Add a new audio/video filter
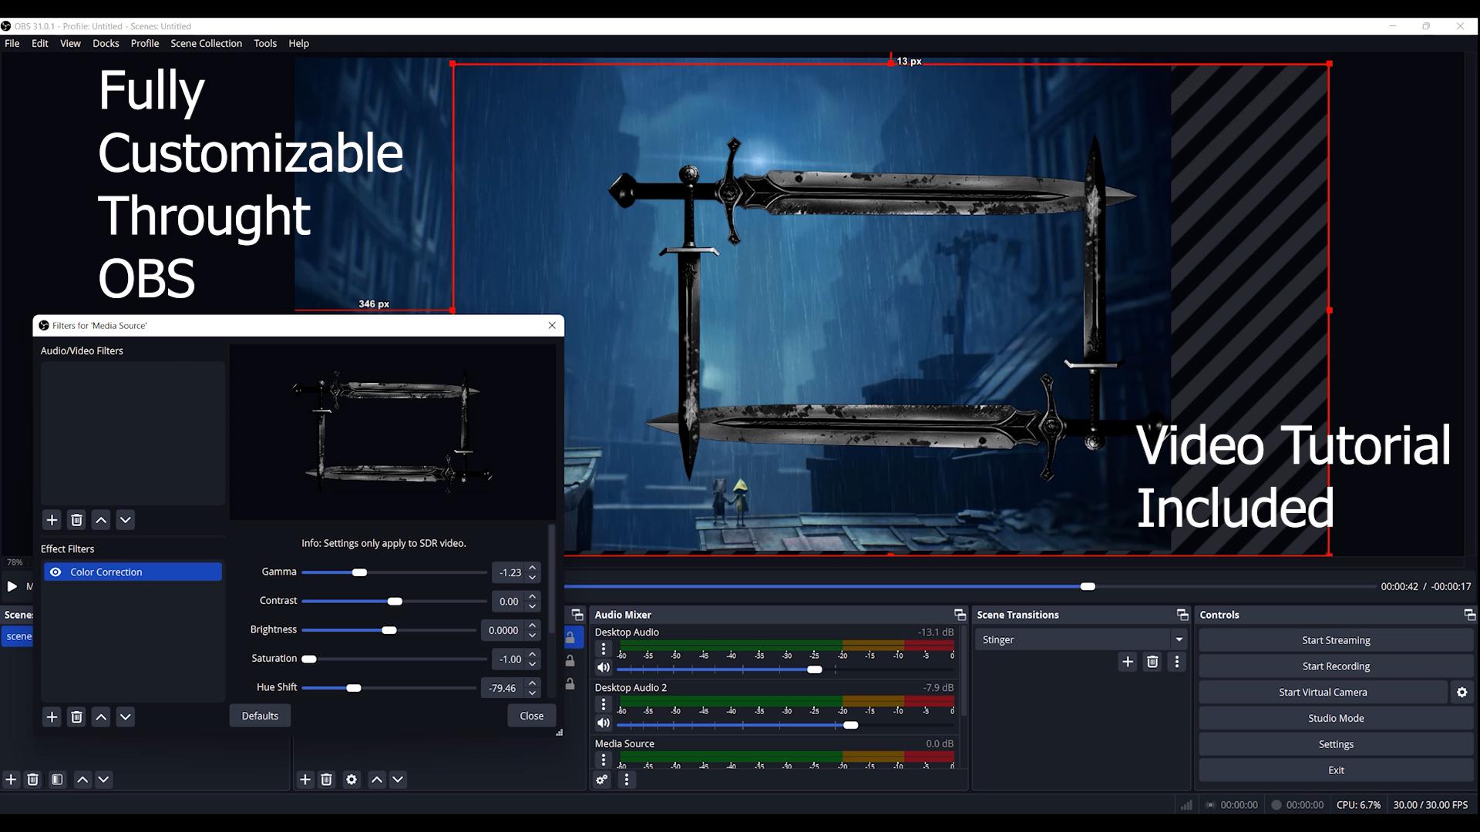Screen dimensions: 1480x832 click(52, 520)
